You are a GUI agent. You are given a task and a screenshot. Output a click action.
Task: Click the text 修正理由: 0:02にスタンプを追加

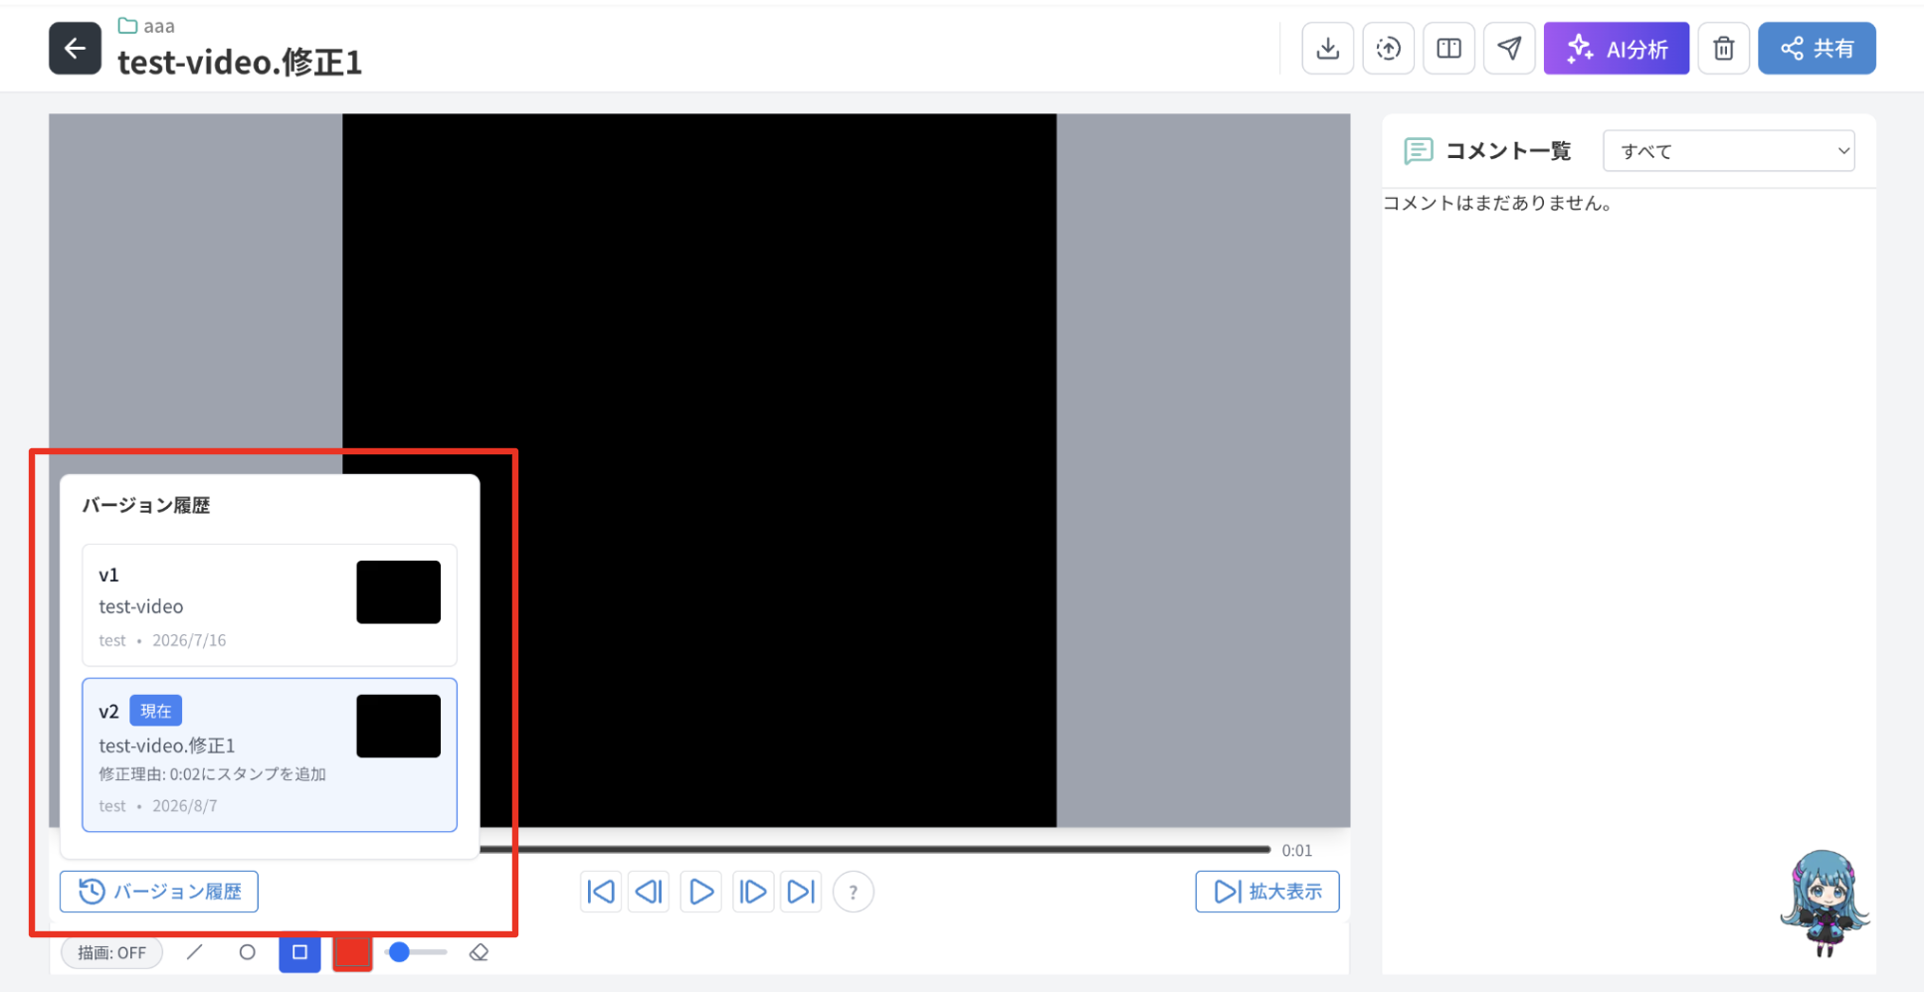(x=212, y=774)
